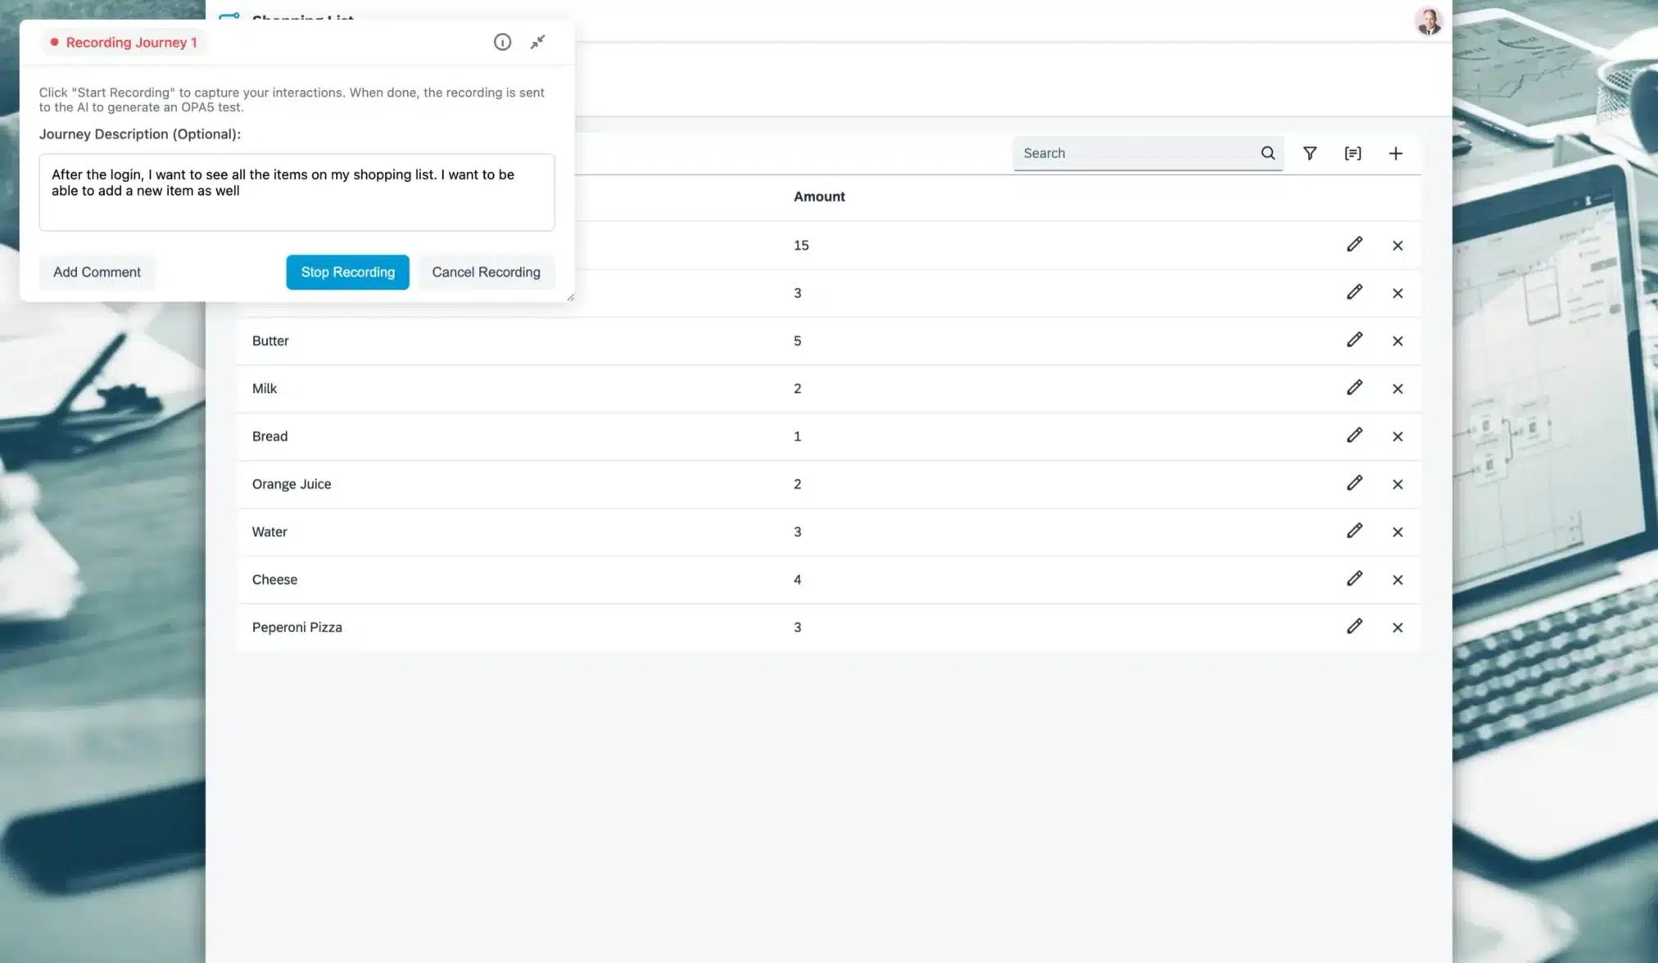
Task: Edit the Cheese row
Action: point(1354,579)
